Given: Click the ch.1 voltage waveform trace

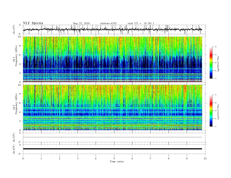Looking at the screenshot, I should tap(112, 29).
